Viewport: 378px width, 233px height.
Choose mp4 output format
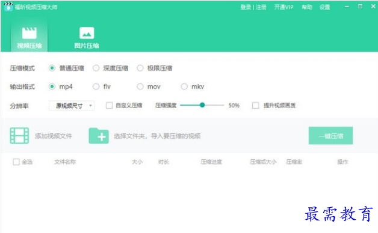(x=52, y=86)
